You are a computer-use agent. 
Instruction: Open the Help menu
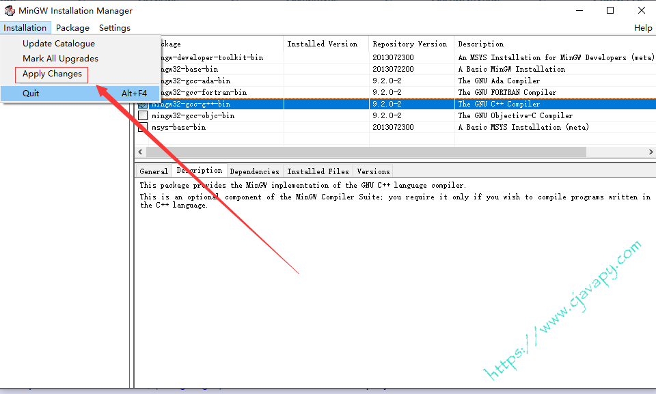(x=643, y=27)
